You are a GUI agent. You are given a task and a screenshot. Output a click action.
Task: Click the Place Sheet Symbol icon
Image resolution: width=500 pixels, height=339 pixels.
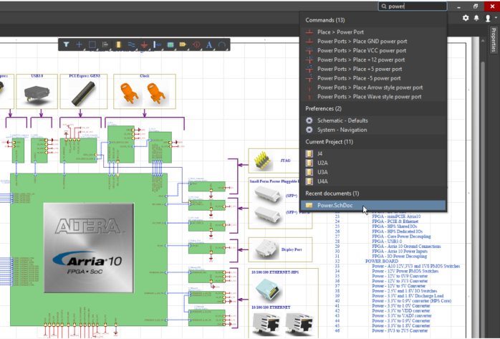pos(170,44)
